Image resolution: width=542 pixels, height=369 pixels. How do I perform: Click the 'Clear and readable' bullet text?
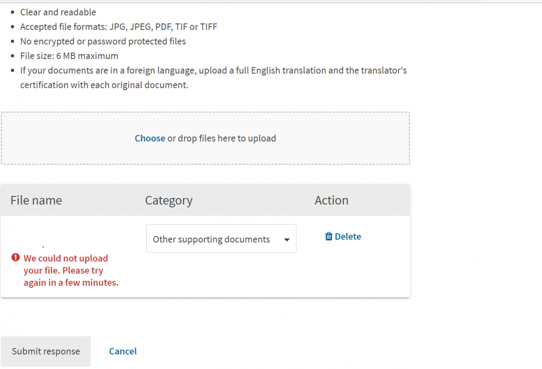tap(58, 12)
